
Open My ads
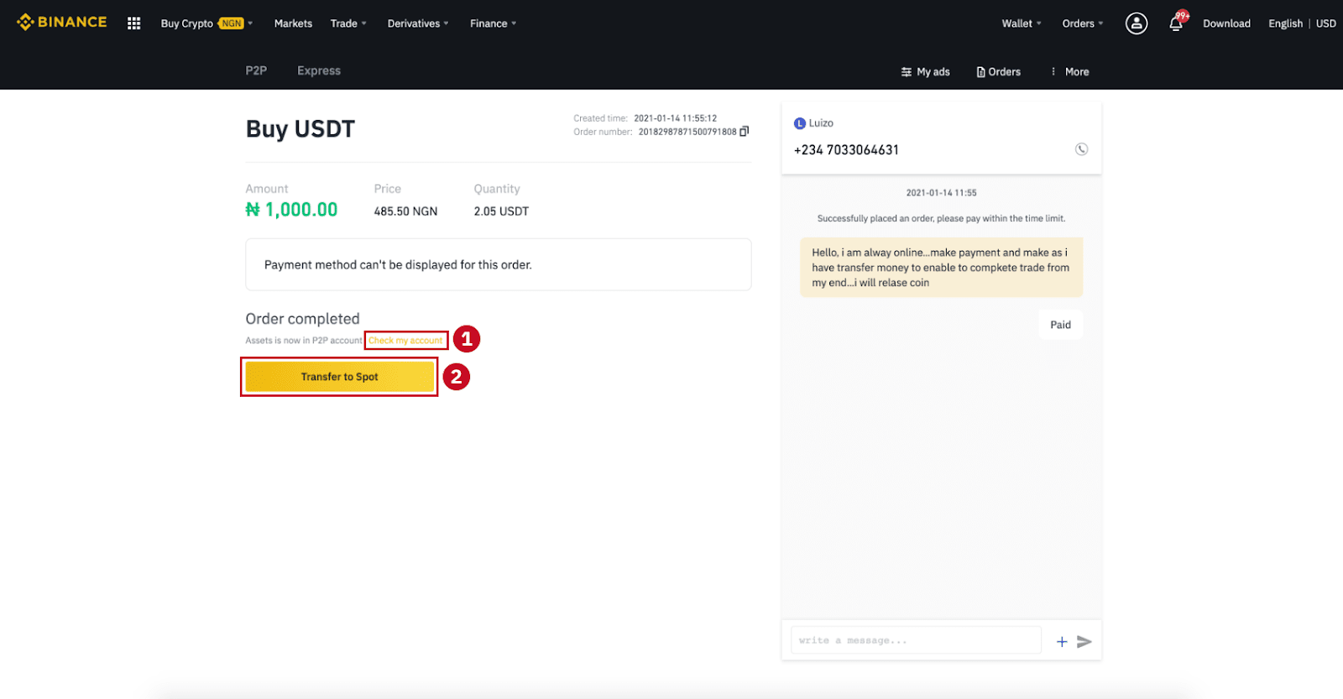[925, 71]
